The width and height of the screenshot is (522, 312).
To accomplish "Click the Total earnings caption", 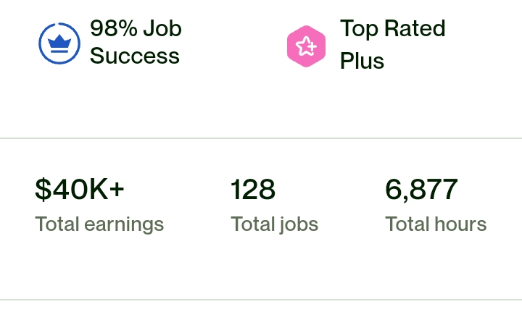I will click(99, 224).
